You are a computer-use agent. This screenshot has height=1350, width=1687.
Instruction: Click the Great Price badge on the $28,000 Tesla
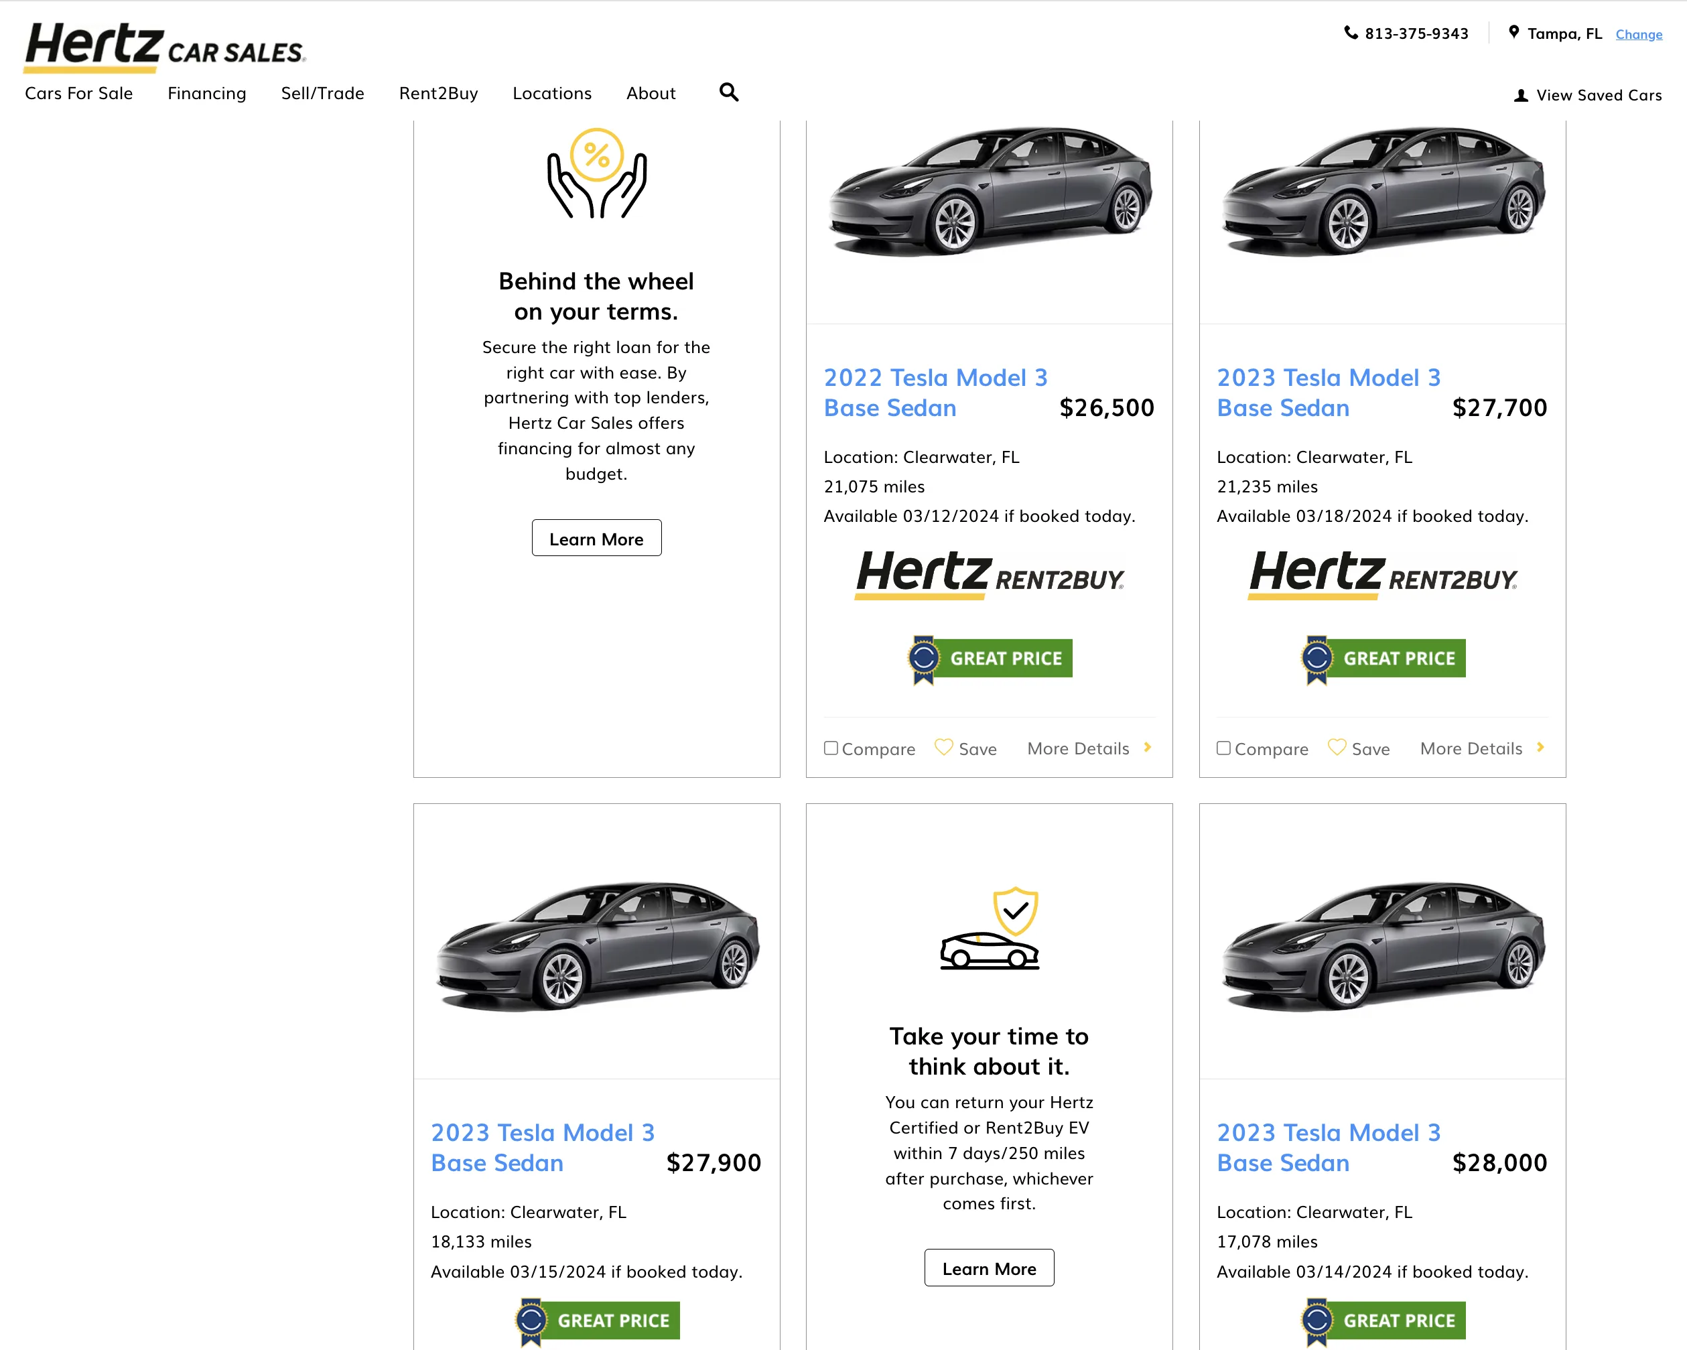1383,1321
